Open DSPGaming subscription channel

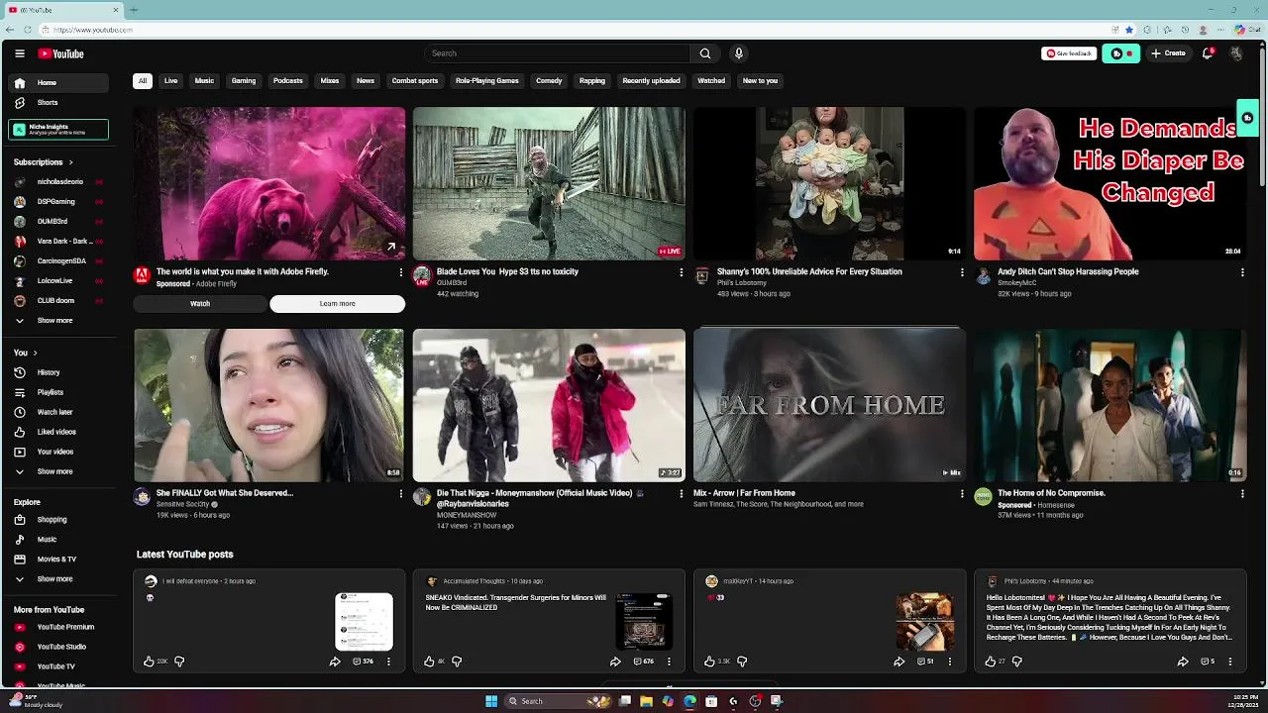tap(59, 202)
